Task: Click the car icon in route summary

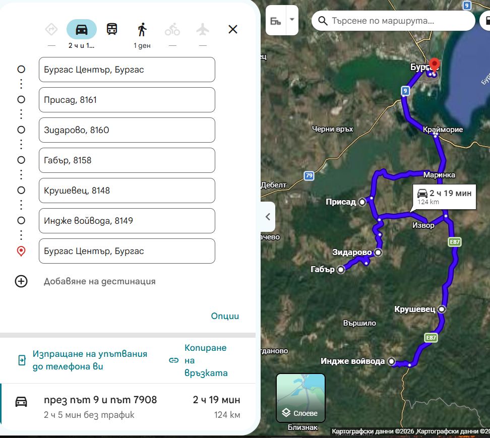Action: (21, 401)
